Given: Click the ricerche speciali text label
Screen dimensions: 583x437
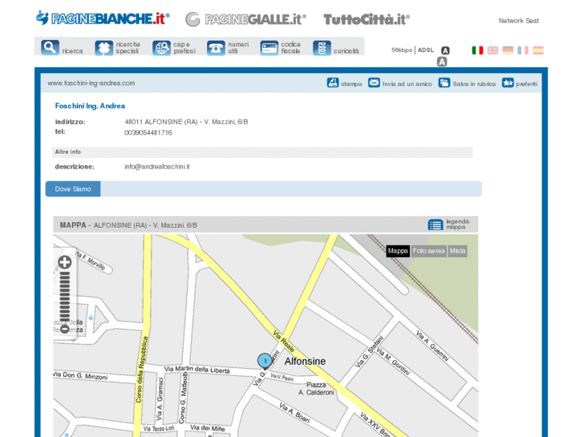Looking at the screenshot, I should tap(128, 47).
